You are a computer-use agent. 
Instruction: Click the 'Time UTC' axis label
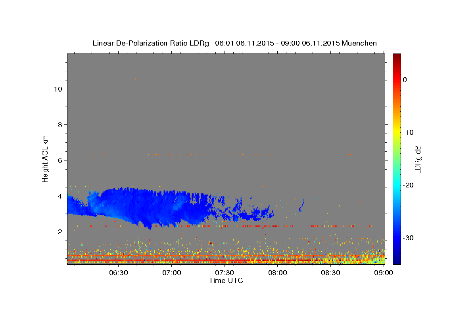(226, 281)
